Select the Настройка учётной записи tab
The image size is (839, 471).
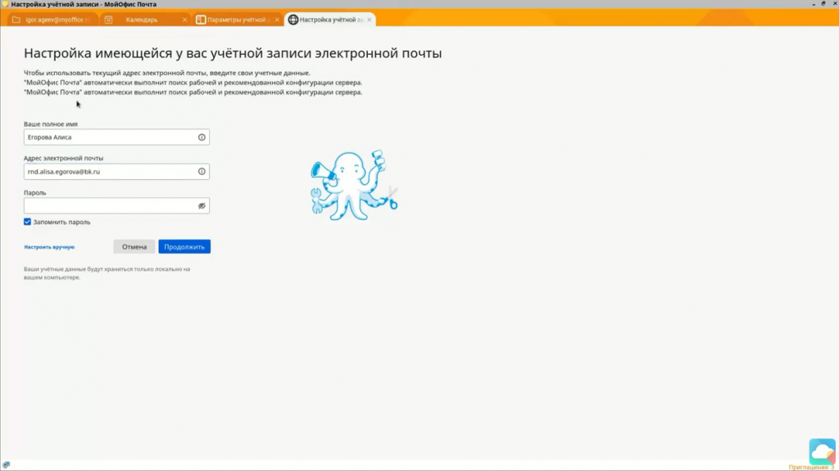click(331, 20)
